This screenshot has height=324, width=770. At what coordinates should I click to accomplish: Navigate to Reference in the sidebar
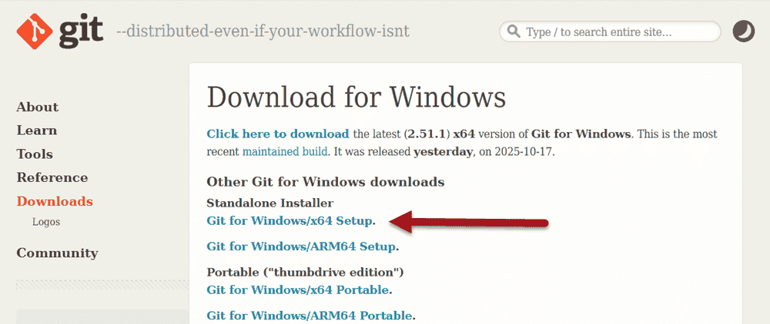pos(52,177)
